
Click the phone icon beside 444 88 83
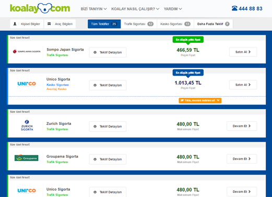(x=234, y=8)
